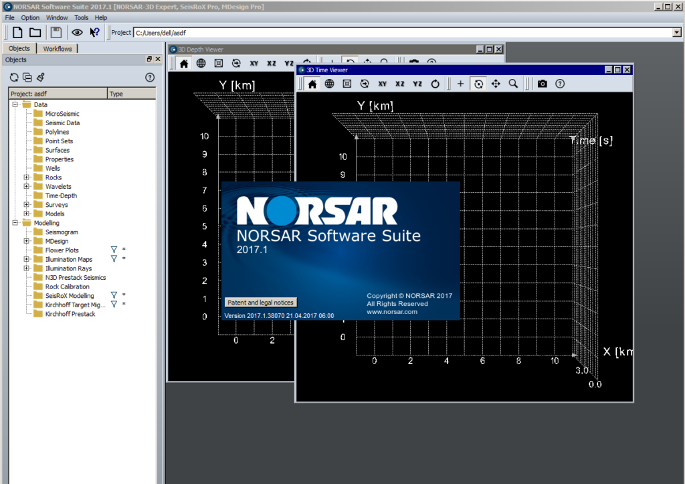
Task: Toggle filter icon on SeisRoX Modelling row
Action: (x=114, y=295)
